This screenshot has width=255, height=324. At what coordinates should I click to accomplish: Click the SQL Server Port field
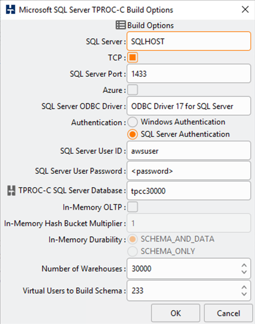(x=189, y=73)
